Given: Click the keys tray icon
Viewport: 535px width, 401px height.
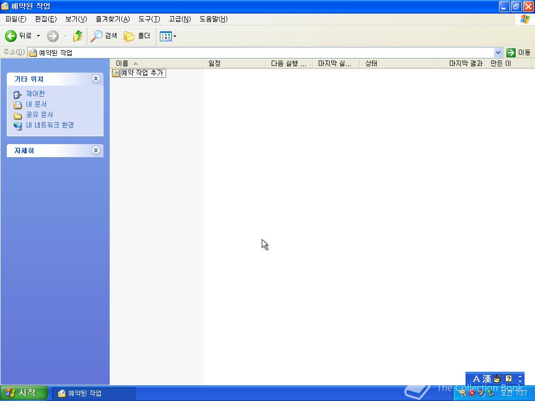Looking at the screenshot, I should point(463,393).
